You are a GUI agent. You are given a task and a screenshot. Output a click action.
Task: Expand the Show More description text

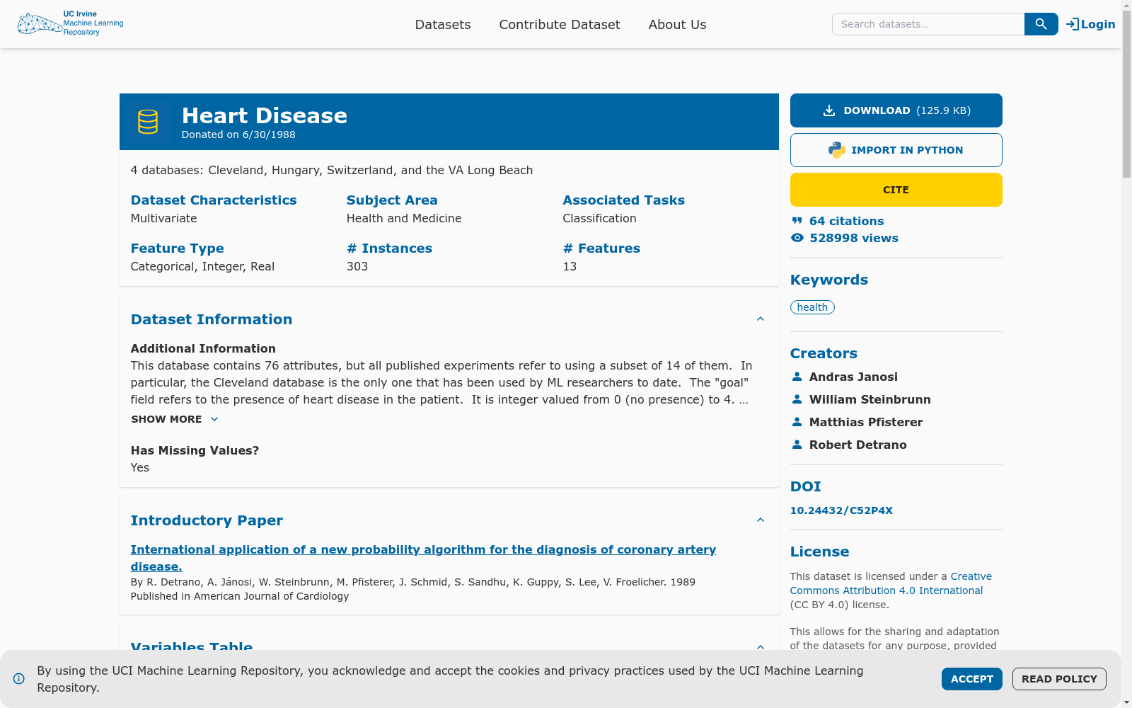[x=174, y=419]
